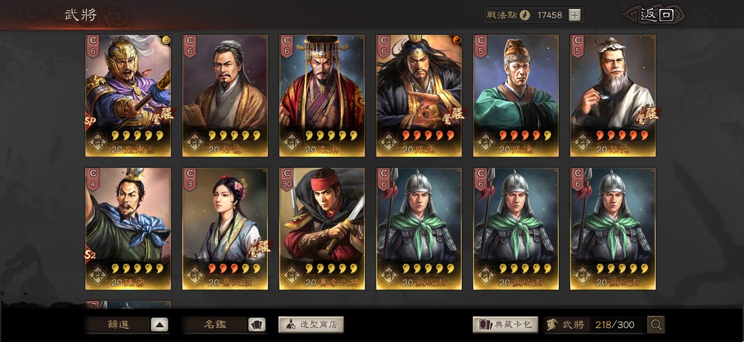
Task: Click the 武將 general icon near 218/300
Action: pyautogui.click(x=552, y=325)
